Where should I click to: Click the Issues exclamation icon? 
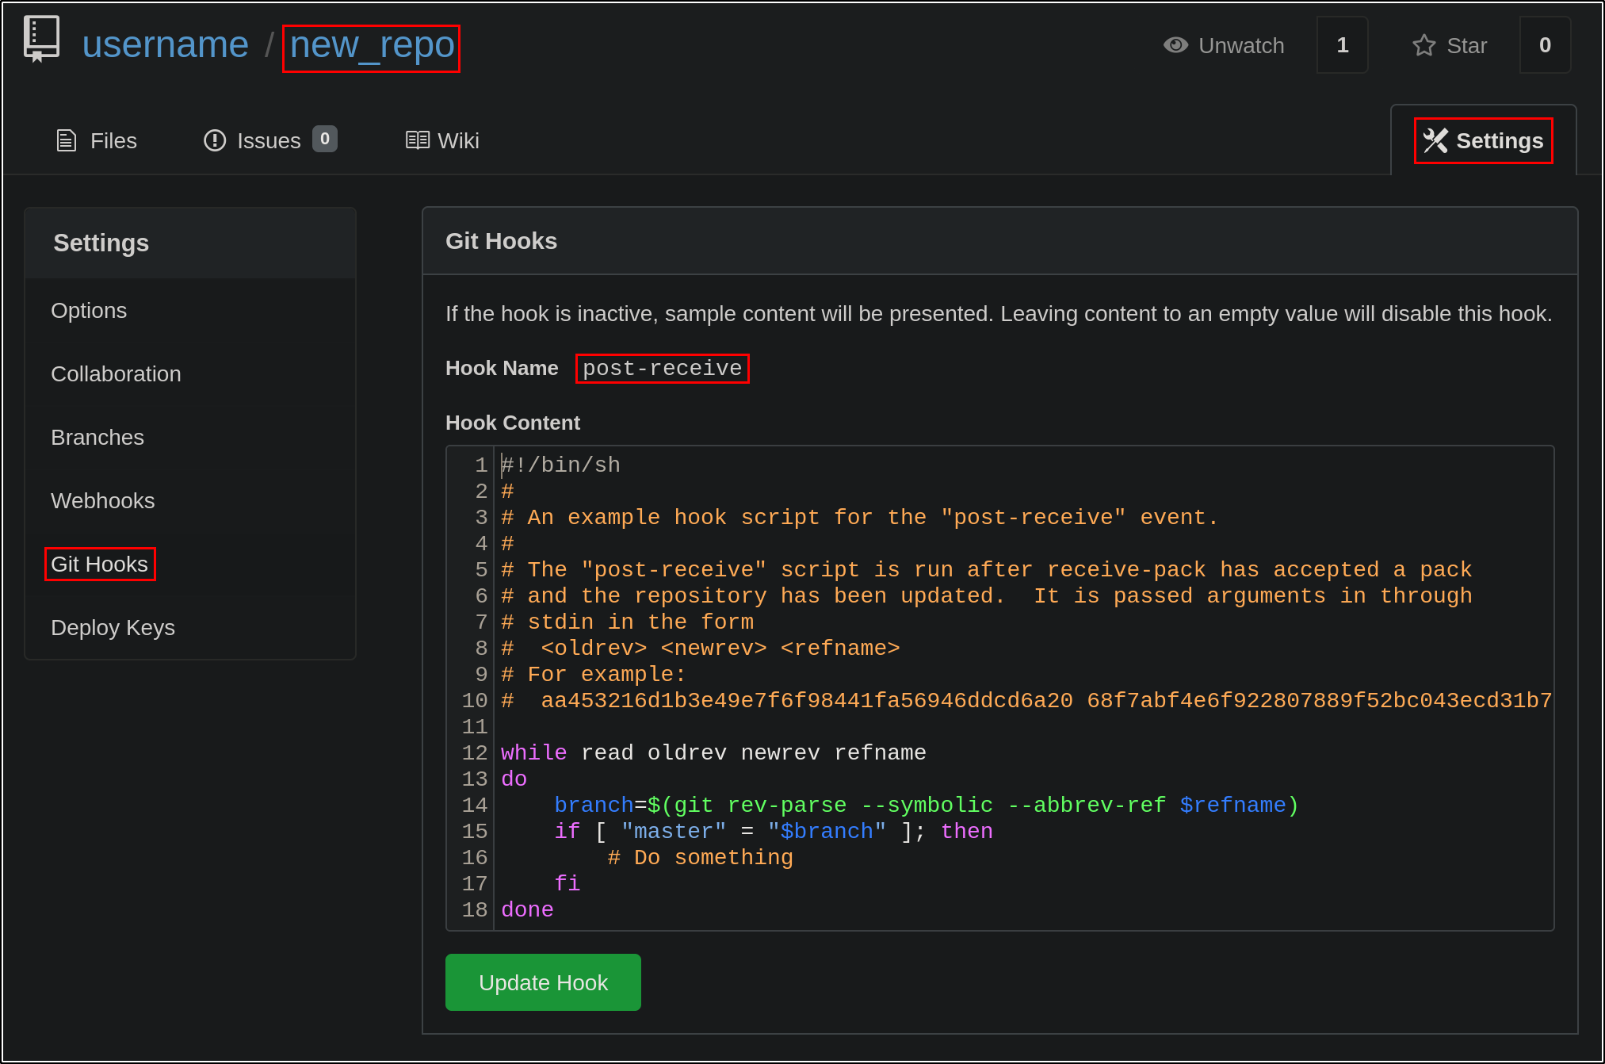tap(215, 140)
